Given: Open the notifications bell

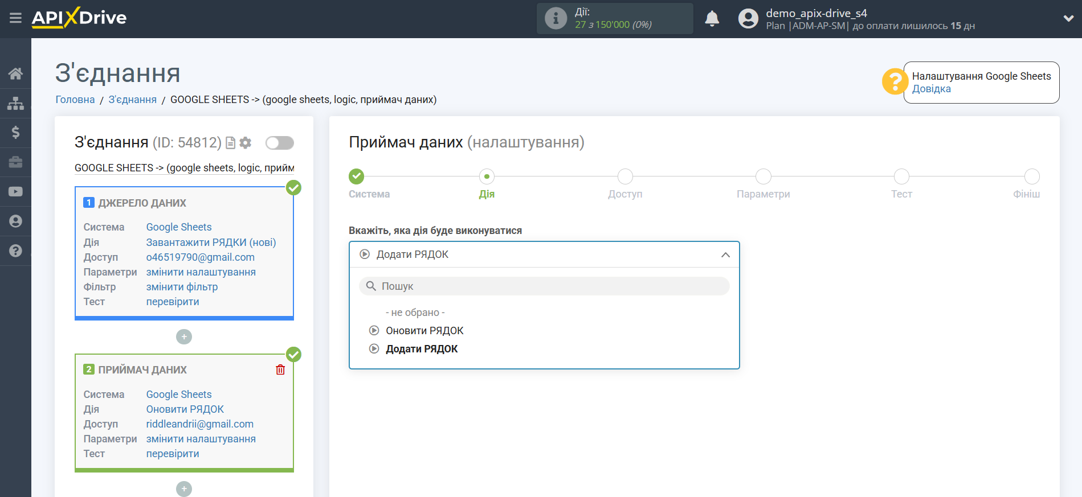Looking at the screenshot, I should pyautogui.click(x=712, y=19).
